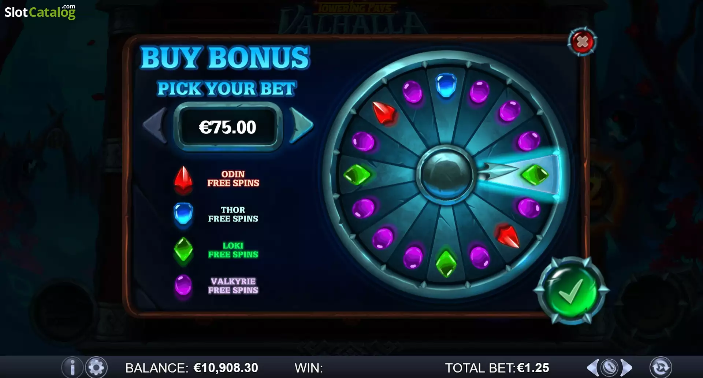Confirm purchase with green checkmark button
The image size is (703, 378).
pyautogui.click(x=571, y=290)
